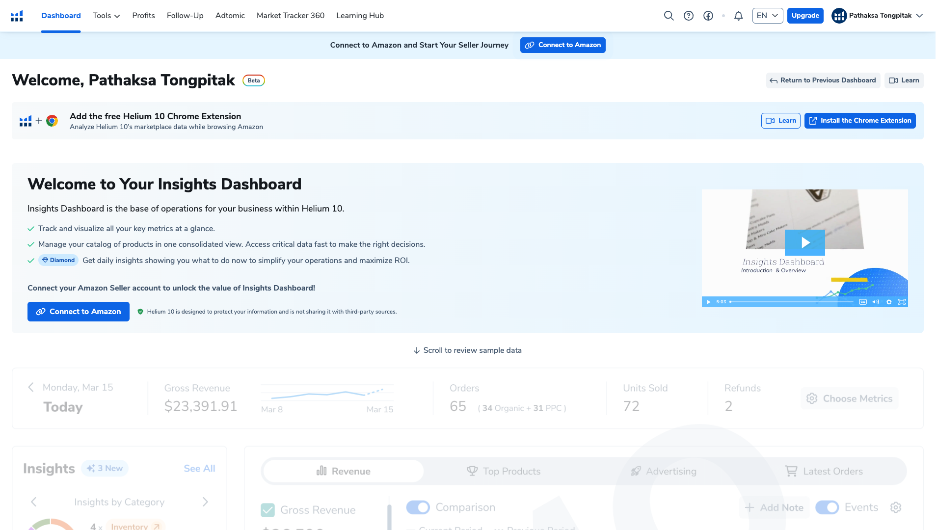
Task: Open the EN language selector
Action: click(767, 15)
